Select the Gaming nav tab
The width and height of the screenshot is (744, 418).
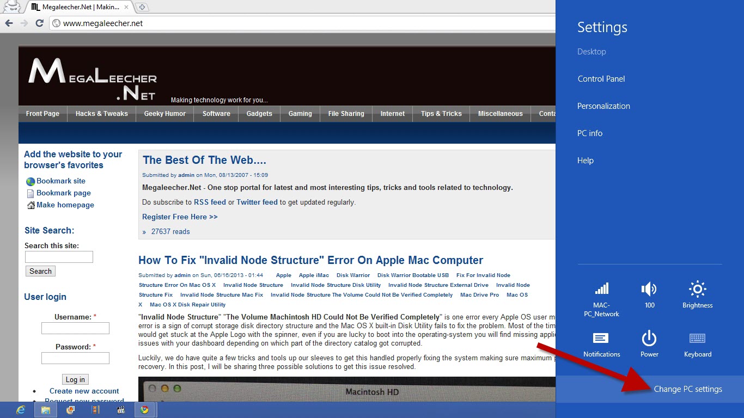tap(300, 114)
